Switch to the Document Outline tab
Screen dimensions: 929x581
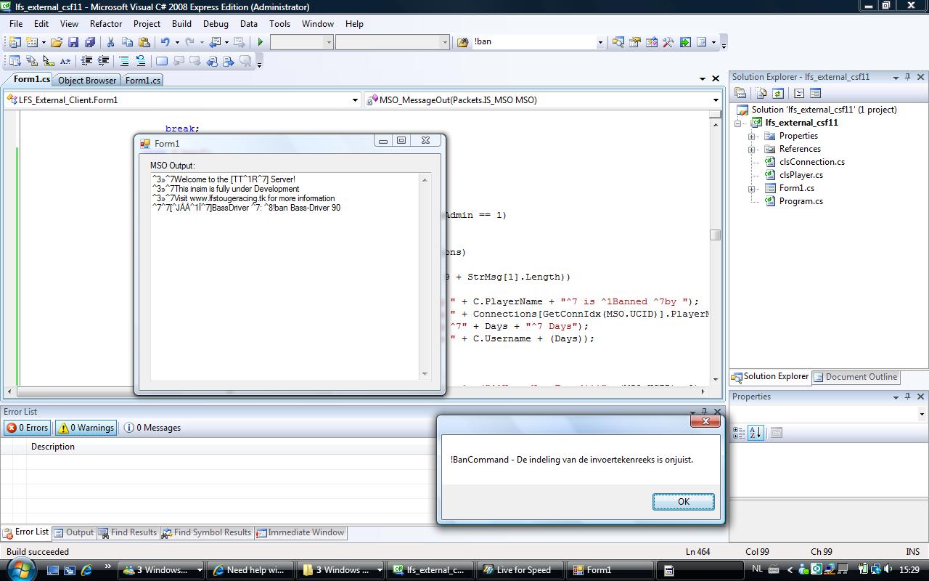coord(855,377)
